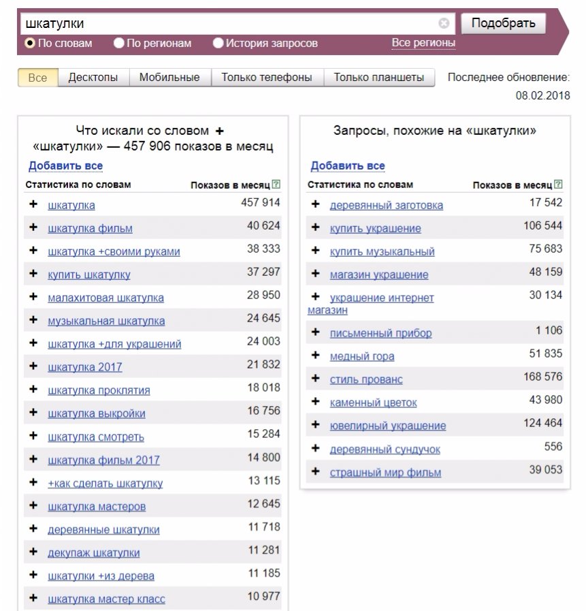
Task: Click the help icon in right column header
Action: point(558,185)
